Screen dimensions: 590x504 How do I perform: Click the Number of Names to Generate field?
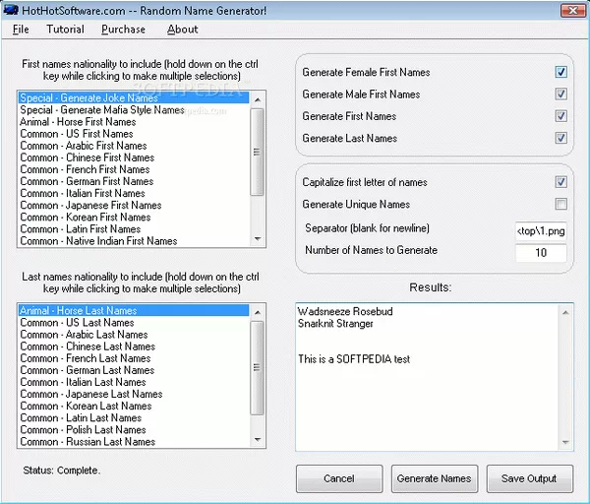tap(540, 253)
